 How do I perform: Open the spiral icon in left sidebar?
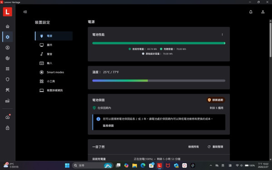[7, 58]
